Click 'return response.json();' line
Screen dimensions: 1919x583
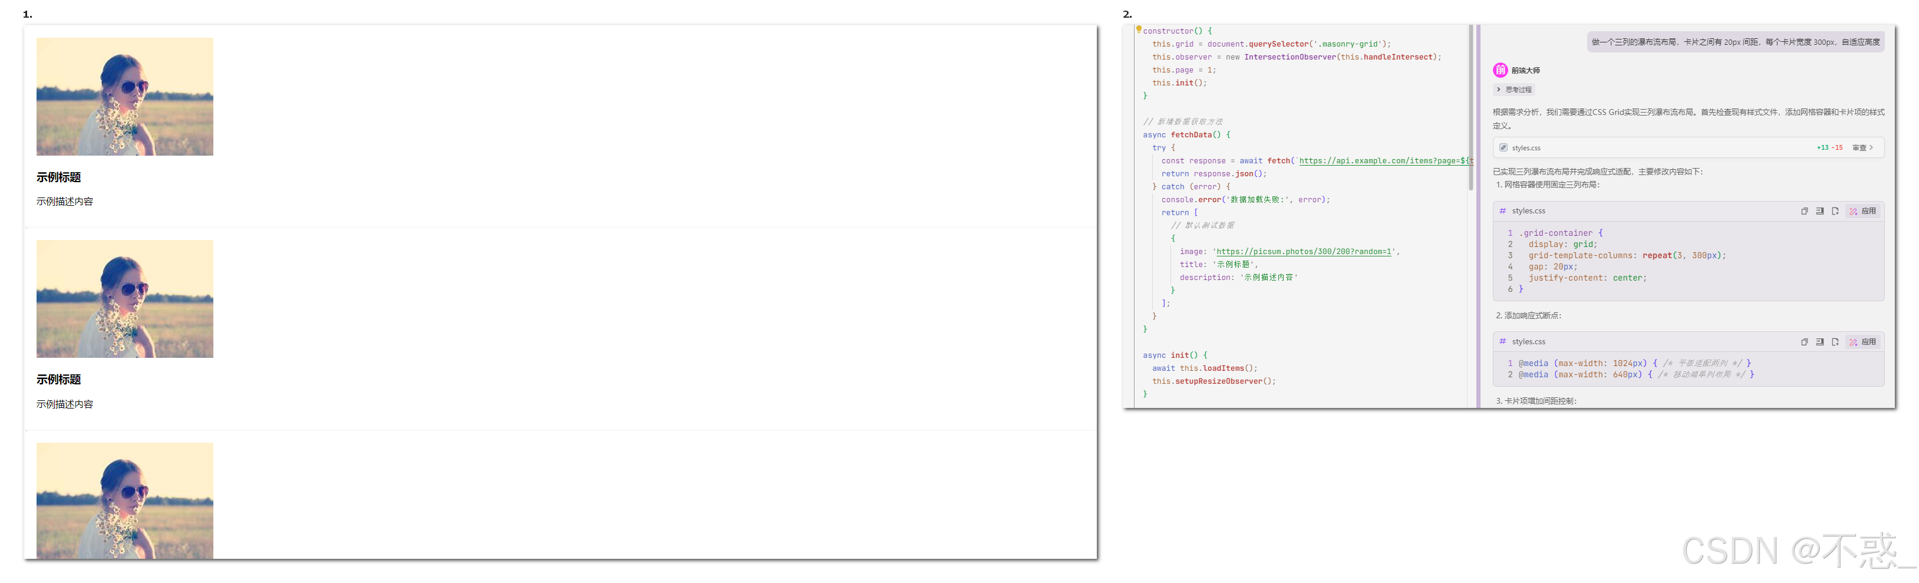1214,174
